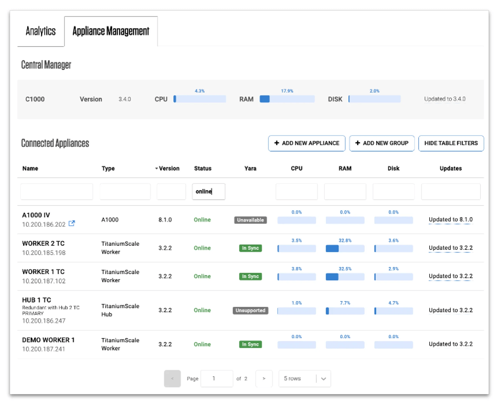Click the Central Manager CPU usage bar

pyautogui.click(x=200, y=99)
